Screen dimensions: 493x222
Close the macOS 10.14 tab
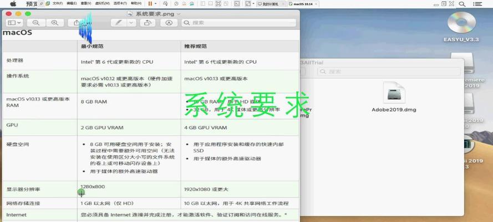pyautogui.click(x=316, y=4)
